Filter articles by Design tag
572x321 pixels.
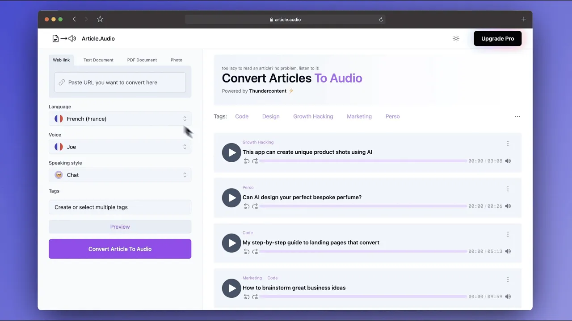[271, 116]
